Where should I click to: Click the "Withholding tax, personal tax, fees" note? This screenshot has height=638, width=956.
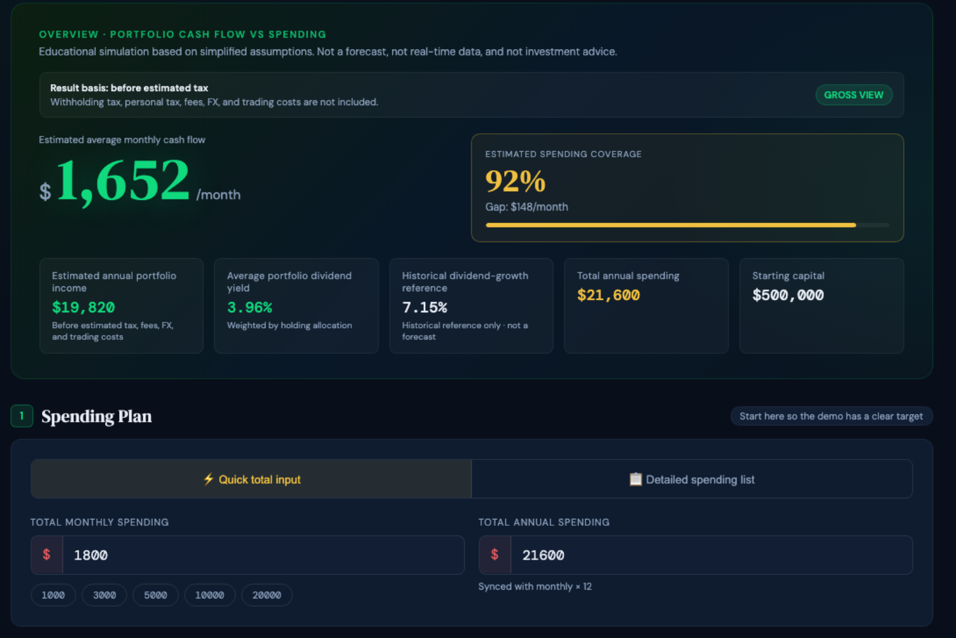pos(214,102)
